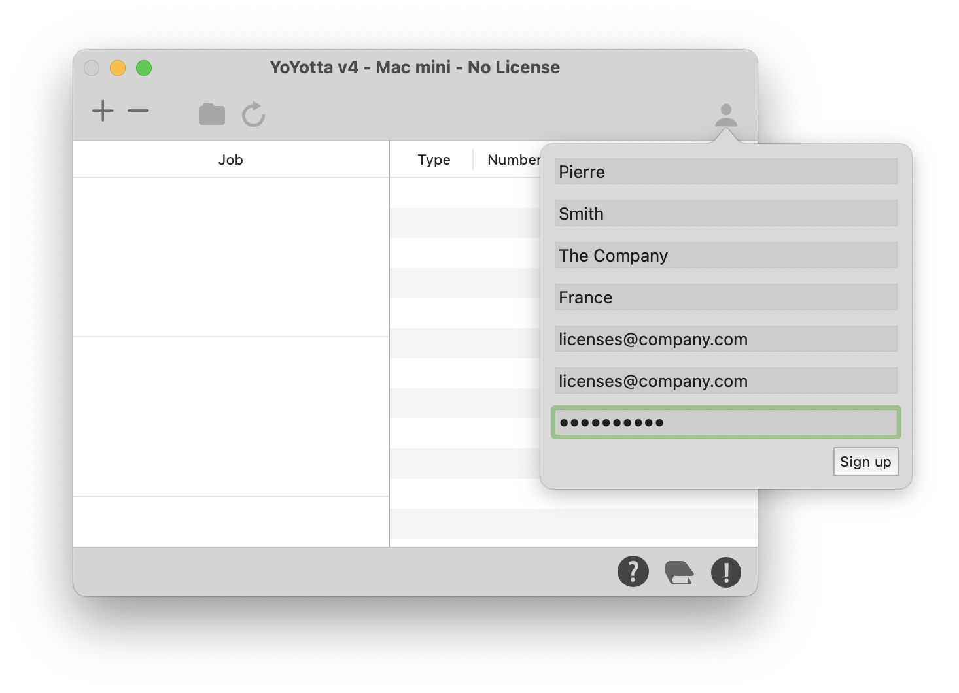Open the speech bubble feedback icon
959x693 pixels.
point(679,573)
